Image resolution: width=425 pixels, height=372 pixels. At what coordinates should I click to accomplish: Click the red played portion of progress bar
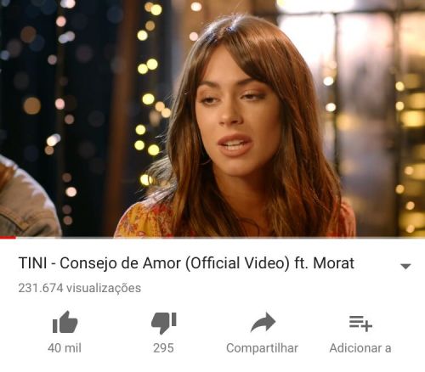tap(8, 238)
